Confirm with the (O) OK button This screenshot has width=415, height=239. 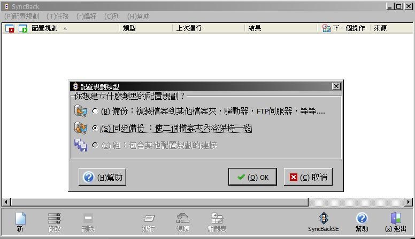[x=252, y=177]
